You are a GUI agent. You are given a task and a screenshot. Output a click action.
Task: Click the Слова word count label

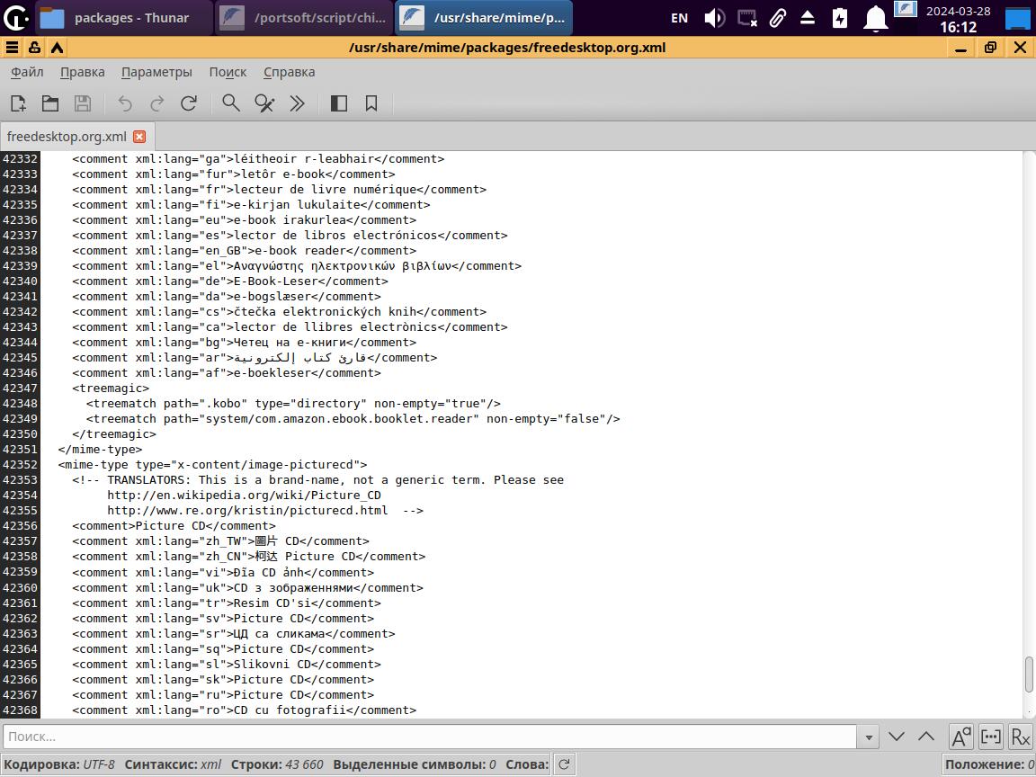pos(527,764)
